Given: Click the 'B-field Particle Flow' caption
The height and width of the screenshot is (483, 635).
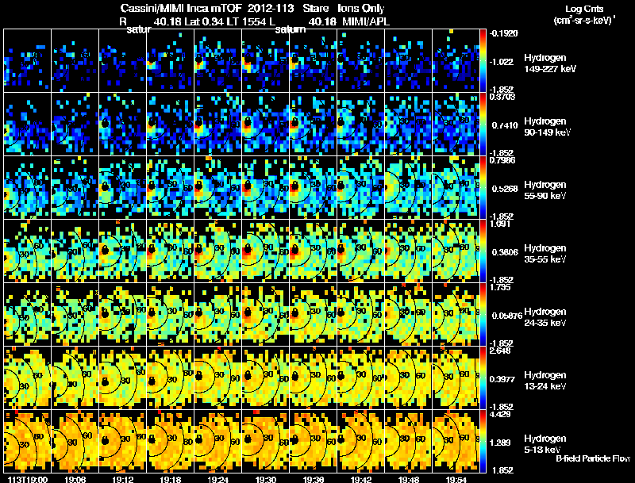Looking at the screenshot, I should pos(593,458).
